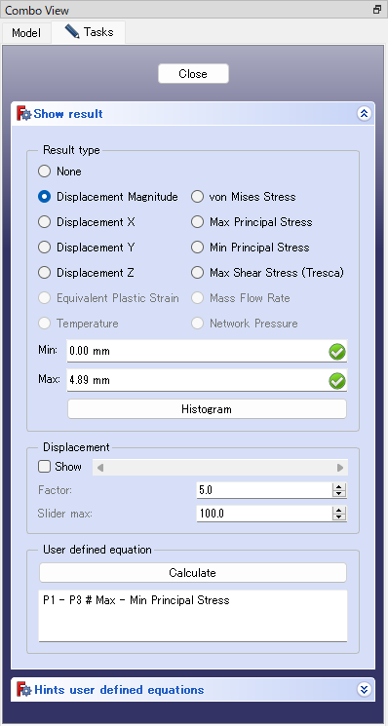The image size is (388, 726).
Task: Pick Max Shear Stress (Tresca) option
Action: coord(198,273)
